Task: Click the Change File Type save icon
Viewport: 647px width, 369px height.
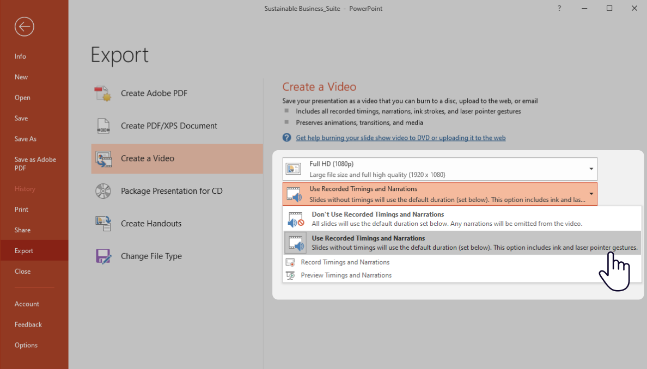Action: click(103, 256)
